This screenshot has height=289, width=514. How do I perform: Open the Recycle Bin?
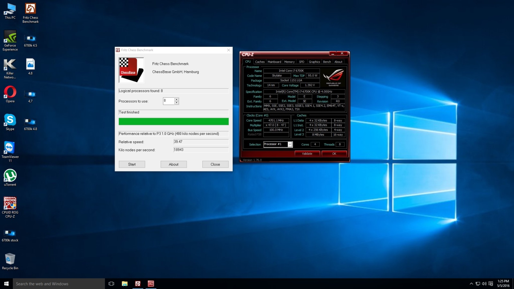tap(10, 261)
